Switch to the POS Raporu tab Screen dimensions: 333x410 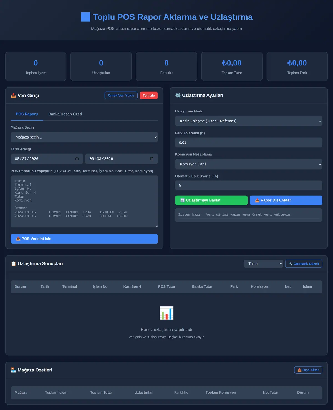coord(27,114)
